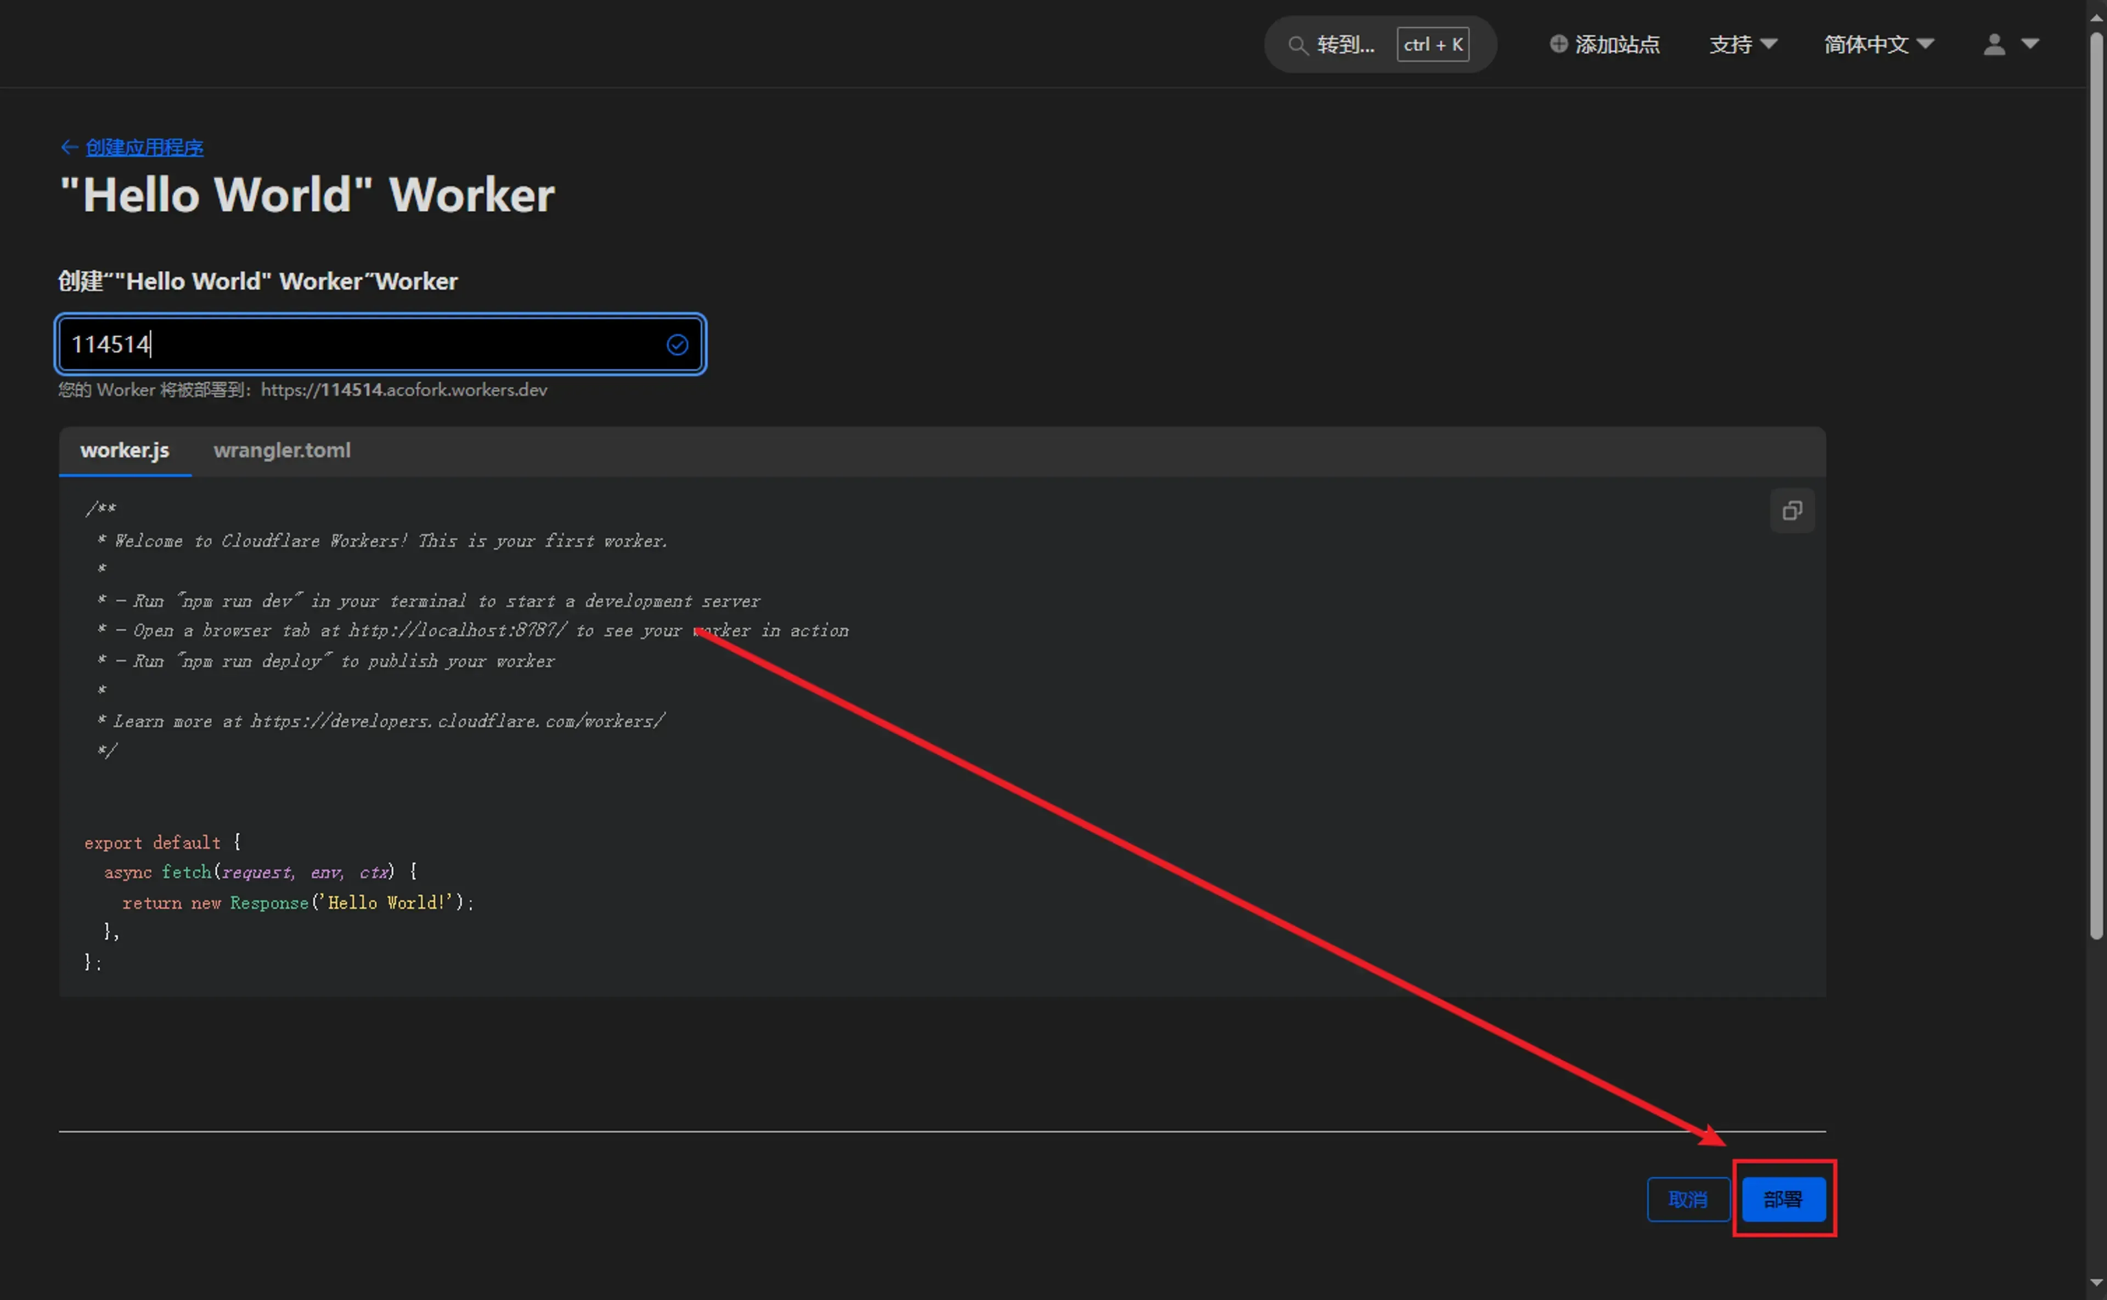Click the search magnifier icon
The width and height of the screenshot is (2107, 1300).
click(x=1297, y=45)
